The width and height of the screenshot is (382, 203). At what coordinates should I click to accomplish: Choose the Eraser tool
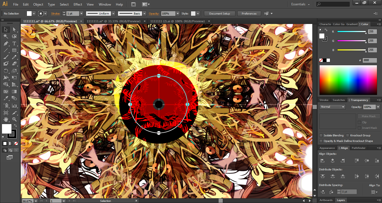pos(14,64)
